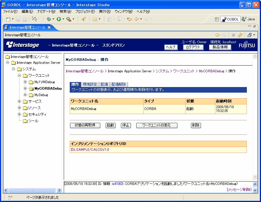261x202 pixels.
Task: Open the IDL:SAMPLE/CALCSV:1.0 link
Action: (x=90, y=150)
